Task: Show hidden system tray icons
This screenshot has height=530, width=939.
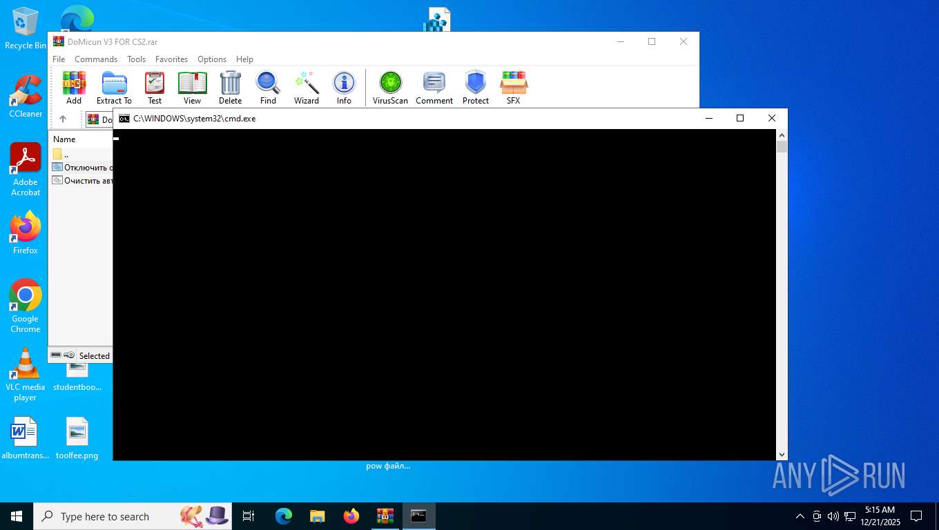Action: coord(800,516)
